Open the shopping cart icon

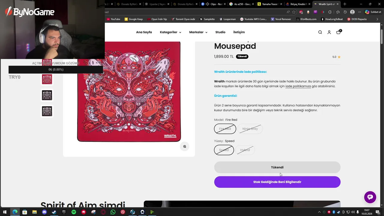point(338,32)
